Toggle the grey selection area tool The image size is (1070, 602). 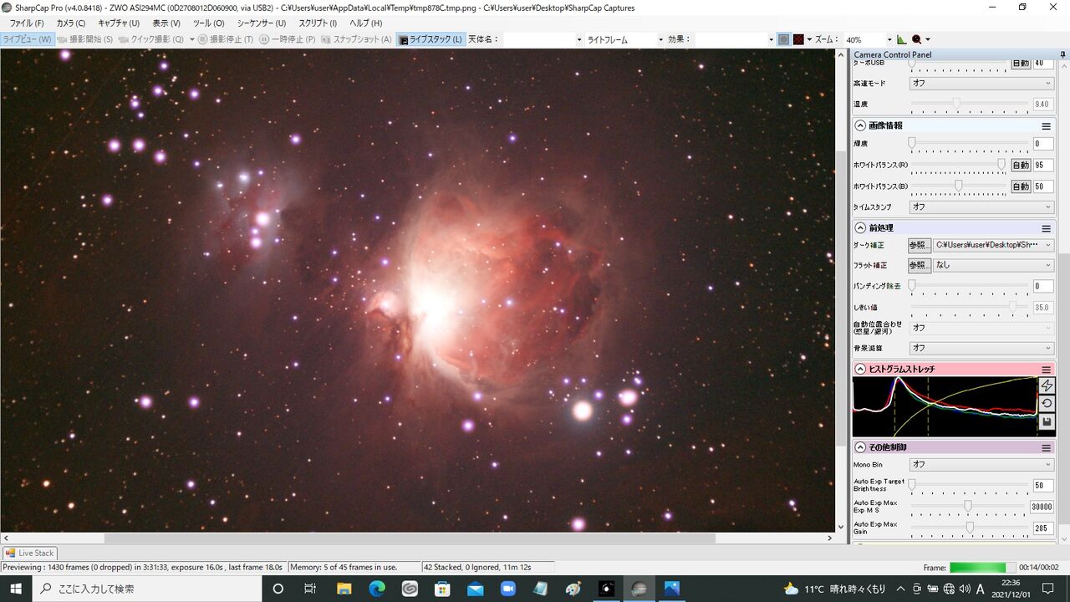click(x=783, y=39)
